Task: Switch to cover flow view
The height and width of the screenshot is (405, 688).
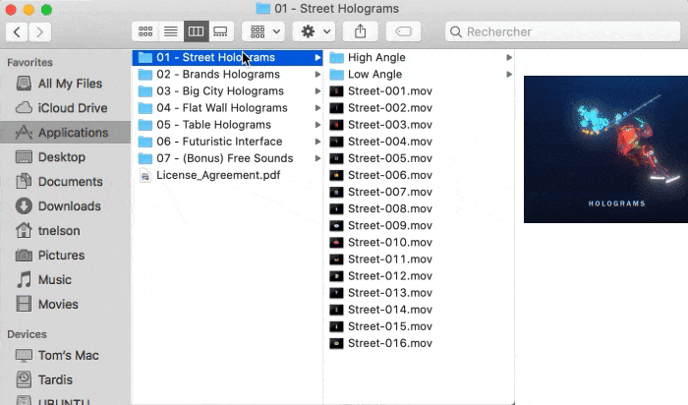Action: [x=221, y=31]
